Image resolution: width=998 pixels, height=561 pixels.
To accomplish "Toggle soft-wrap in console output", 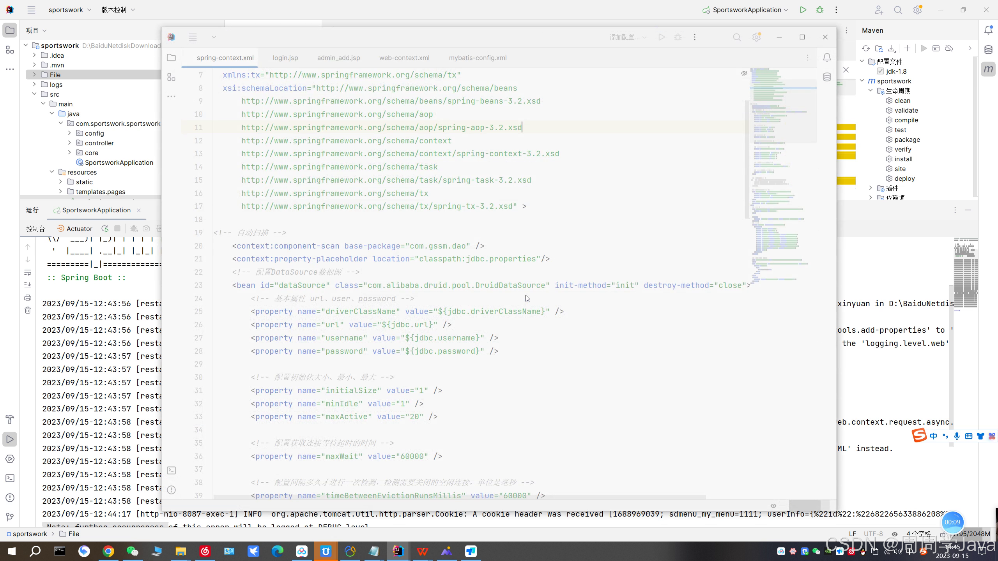I will pyautogui.click(x=28, y=272).
